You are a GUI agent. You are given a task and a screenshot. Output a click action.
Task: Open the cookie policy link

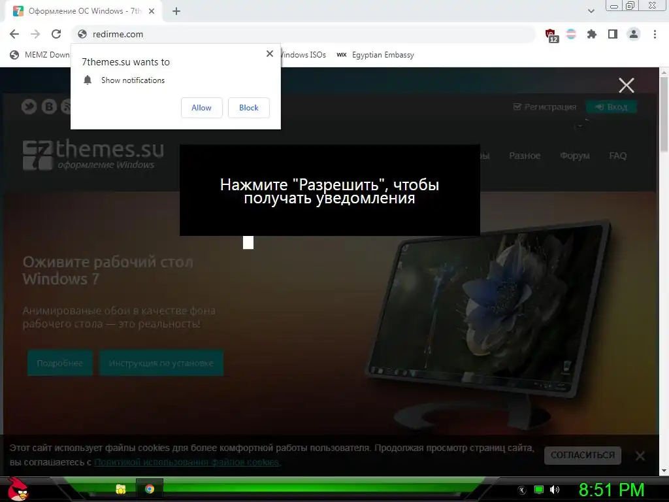186,462
